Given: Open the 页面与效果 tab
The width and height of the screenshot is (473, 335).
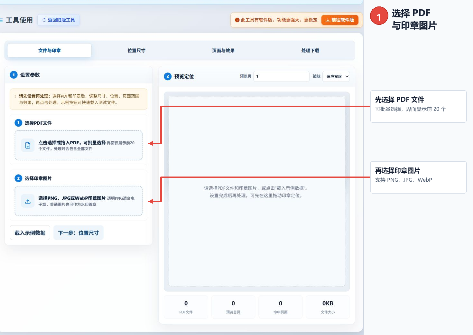Looking at the screenshot, I should [223, 51].
